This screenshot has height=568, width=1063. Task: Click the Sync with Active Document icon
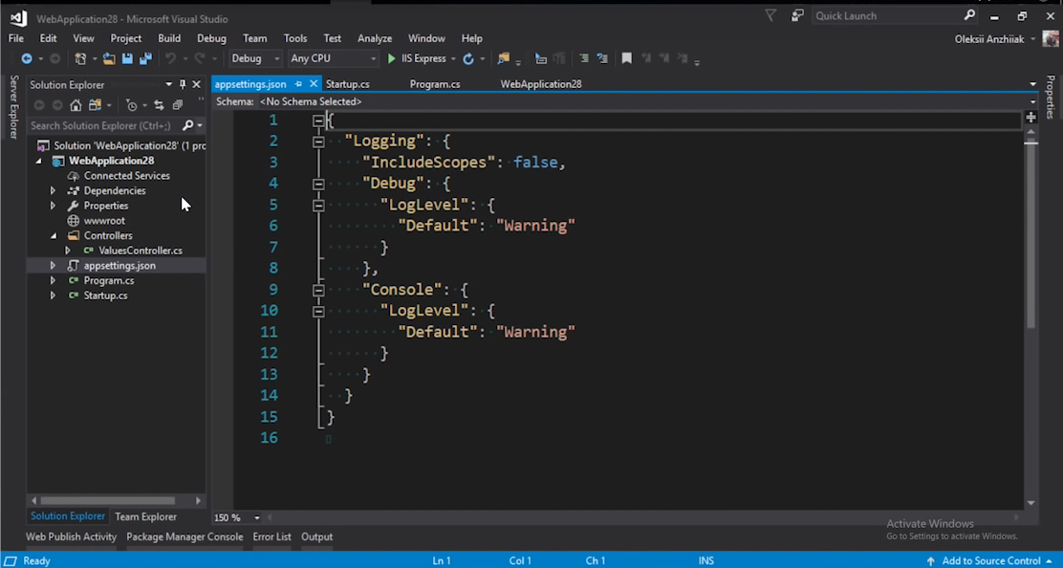tap(159, 105)
